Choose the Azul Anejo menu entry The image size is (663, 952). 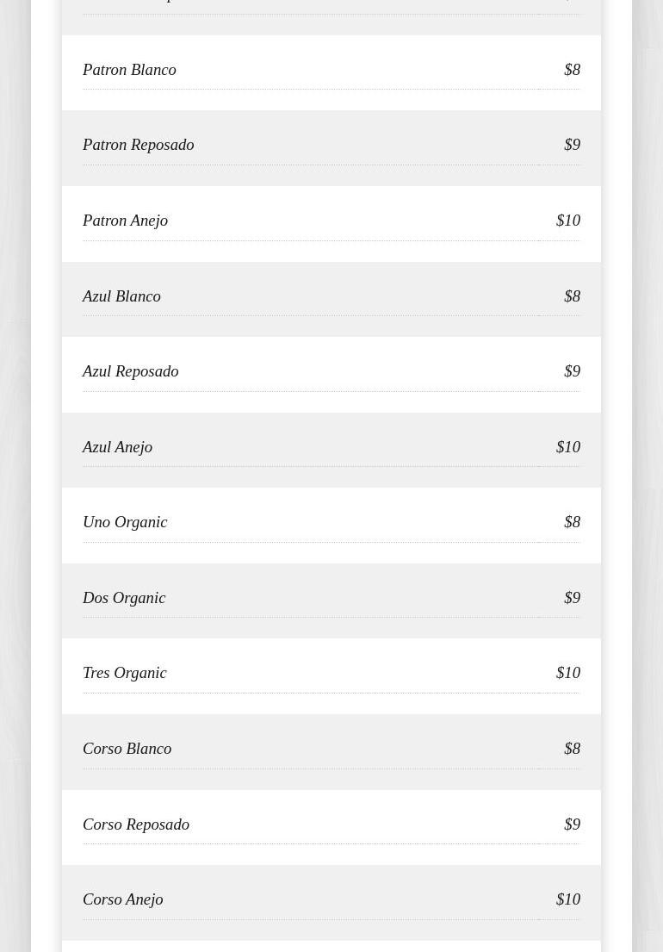[117, 447]
